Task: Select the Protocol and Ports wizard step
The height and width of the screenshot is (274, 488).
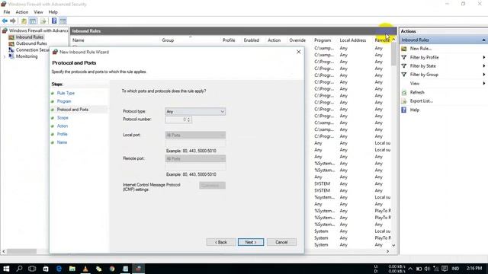Action: pos(72,110)
